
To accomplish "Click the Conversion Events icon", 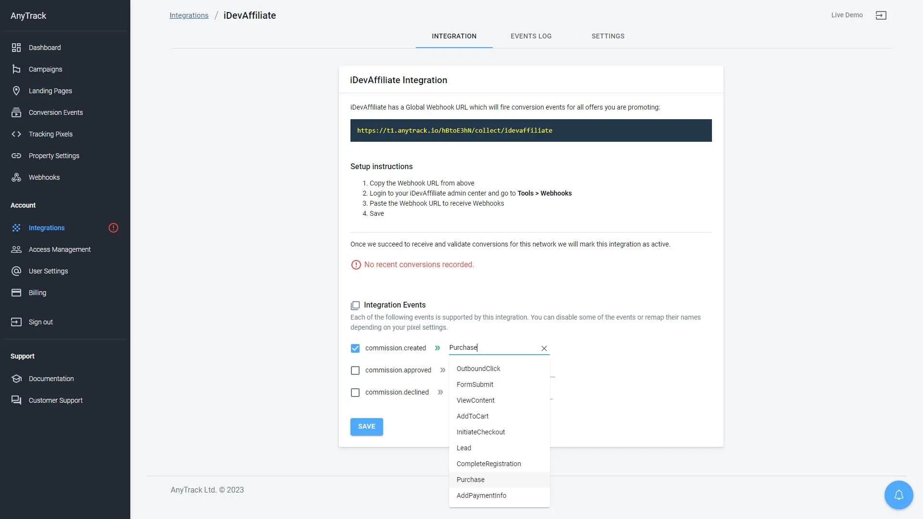I will click(x=16, y=112).
